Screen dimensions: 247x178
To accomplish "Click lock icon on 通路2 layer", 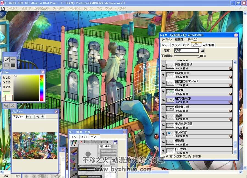I will (x=231, y=119).
